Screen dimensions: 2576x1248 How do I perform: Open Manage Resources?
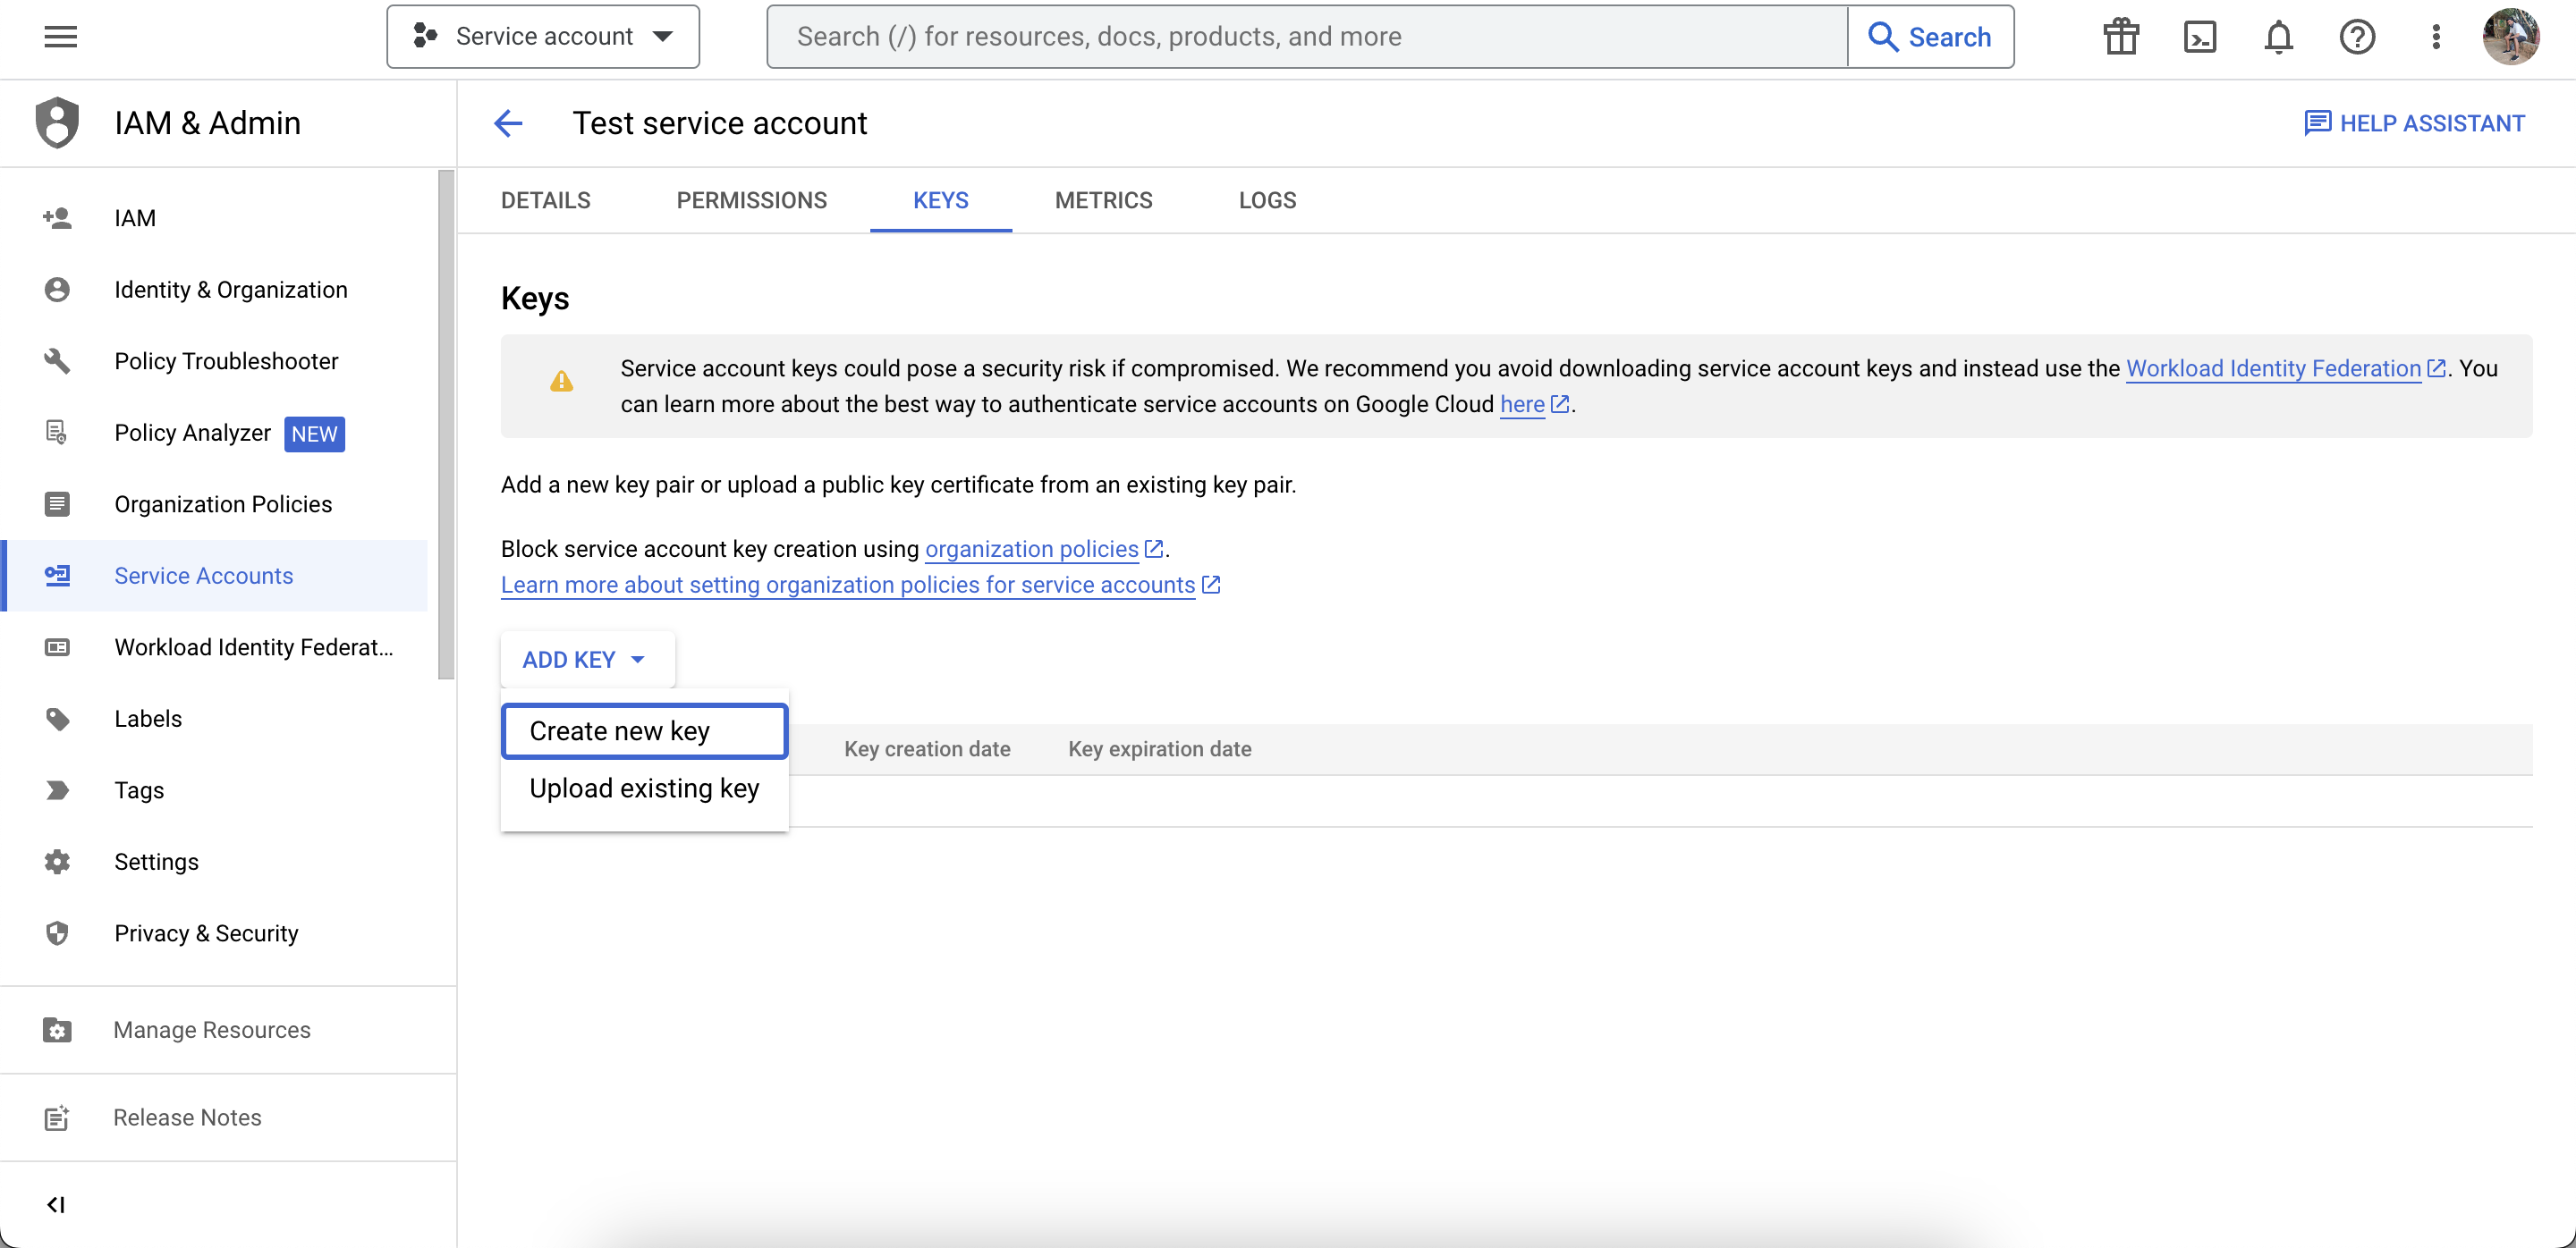[228, 1030]
